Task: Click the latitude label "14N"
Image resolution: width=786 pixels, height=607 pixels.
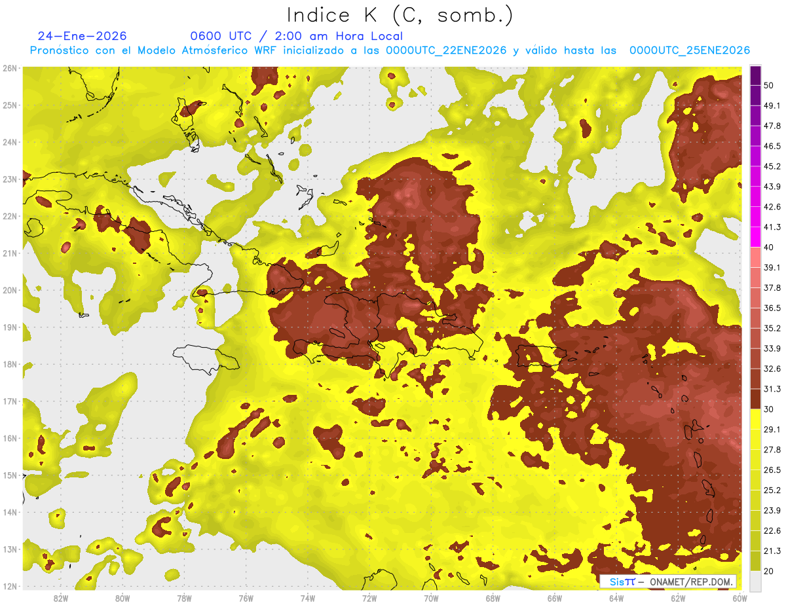Action: 10,512
